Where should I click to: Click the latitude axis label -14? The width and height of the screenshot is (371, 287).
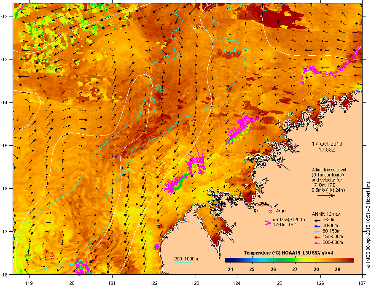[x=4, y=102]
